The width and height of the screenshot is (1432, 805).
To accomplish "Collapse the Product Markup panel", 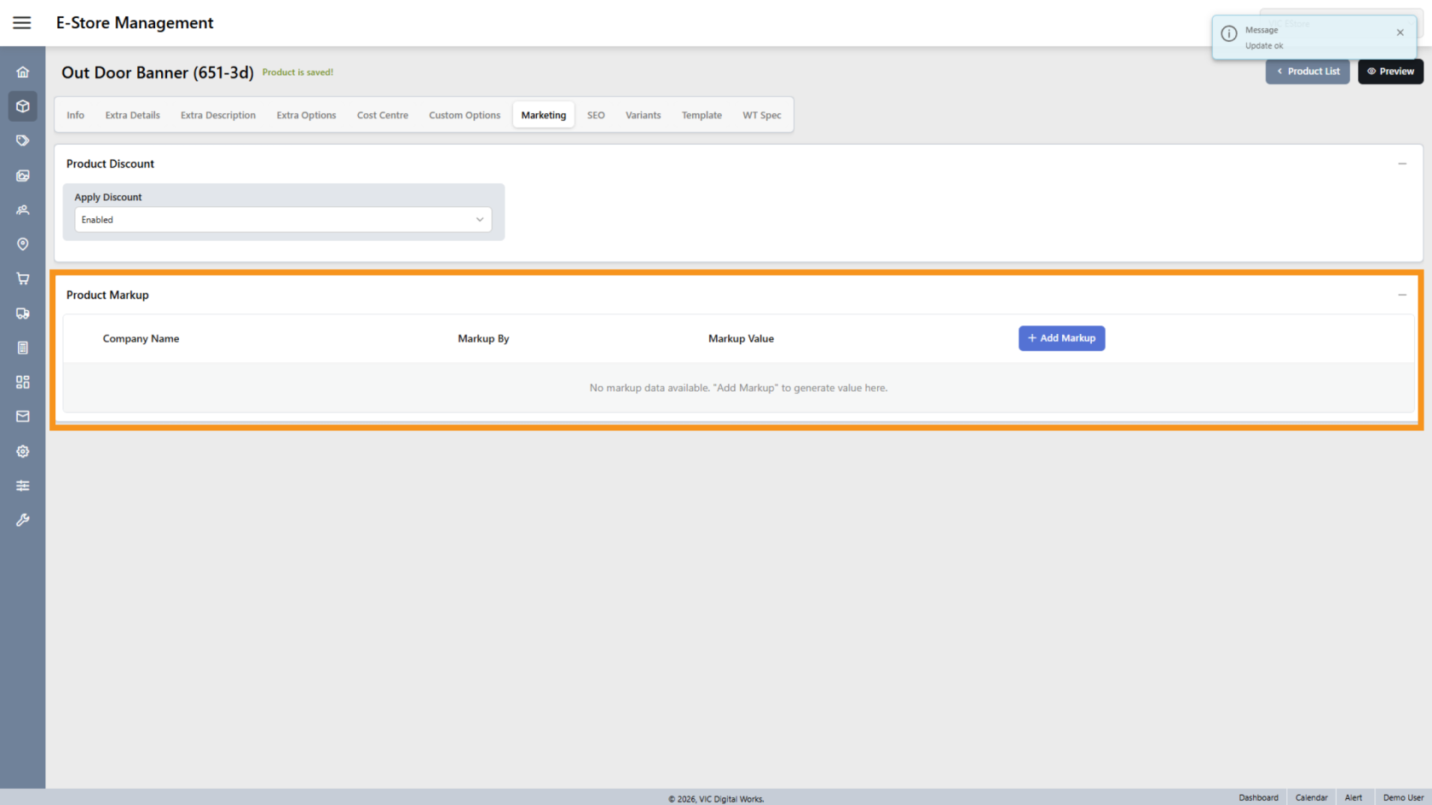I will point(1402,295).
